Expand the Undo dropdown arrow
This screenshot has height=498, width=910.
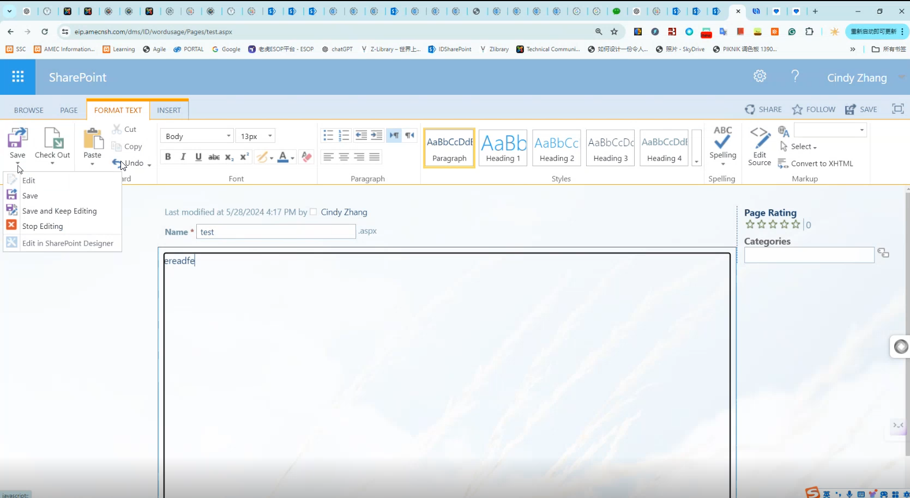[149, 165]
